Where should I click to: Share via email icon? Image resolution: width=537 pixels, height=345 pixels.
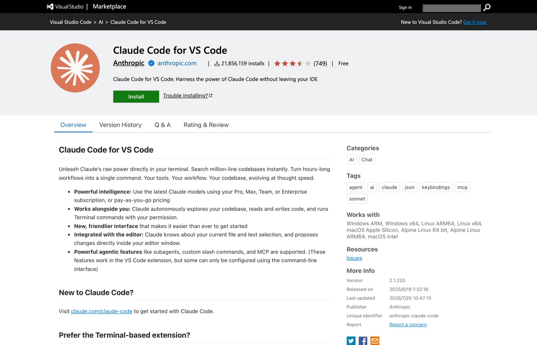click(x=375, y=341)
